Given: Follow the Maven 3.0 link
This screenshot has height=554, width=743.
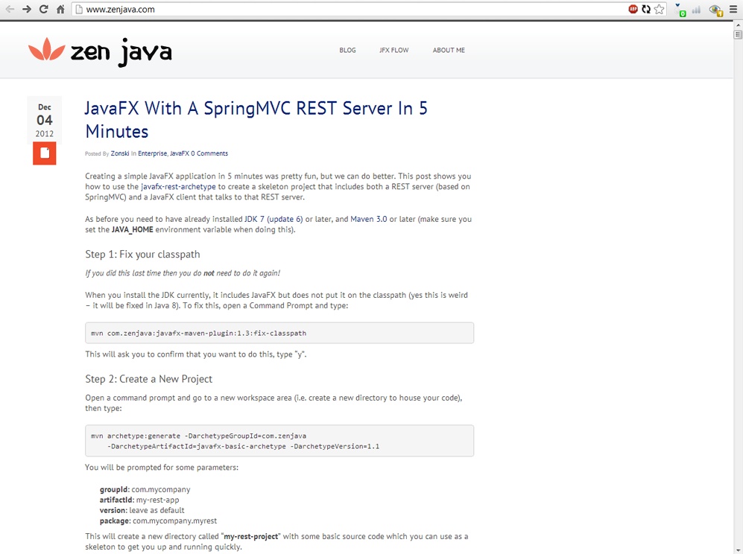Looking at the screenshot, I should point(369,219).
